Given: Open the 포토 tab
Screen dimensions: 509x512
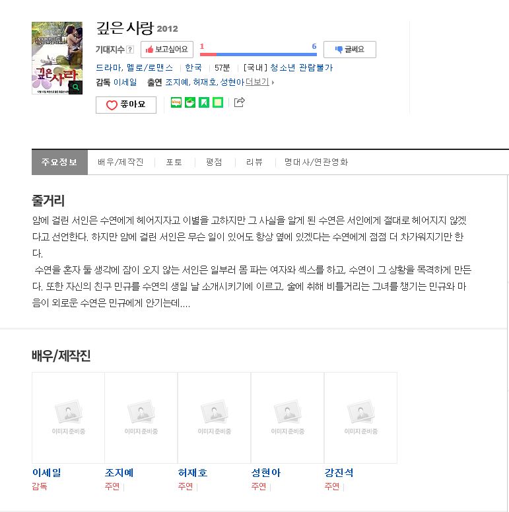Looking at the screenshot, I should 174,162.
